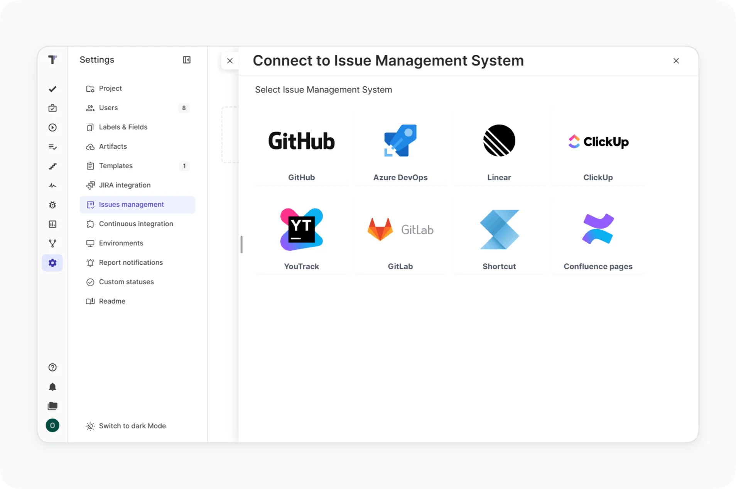Screen dimensions: 736x489
Task: Collapse the Settings sidebar panel
Action: 187,60
